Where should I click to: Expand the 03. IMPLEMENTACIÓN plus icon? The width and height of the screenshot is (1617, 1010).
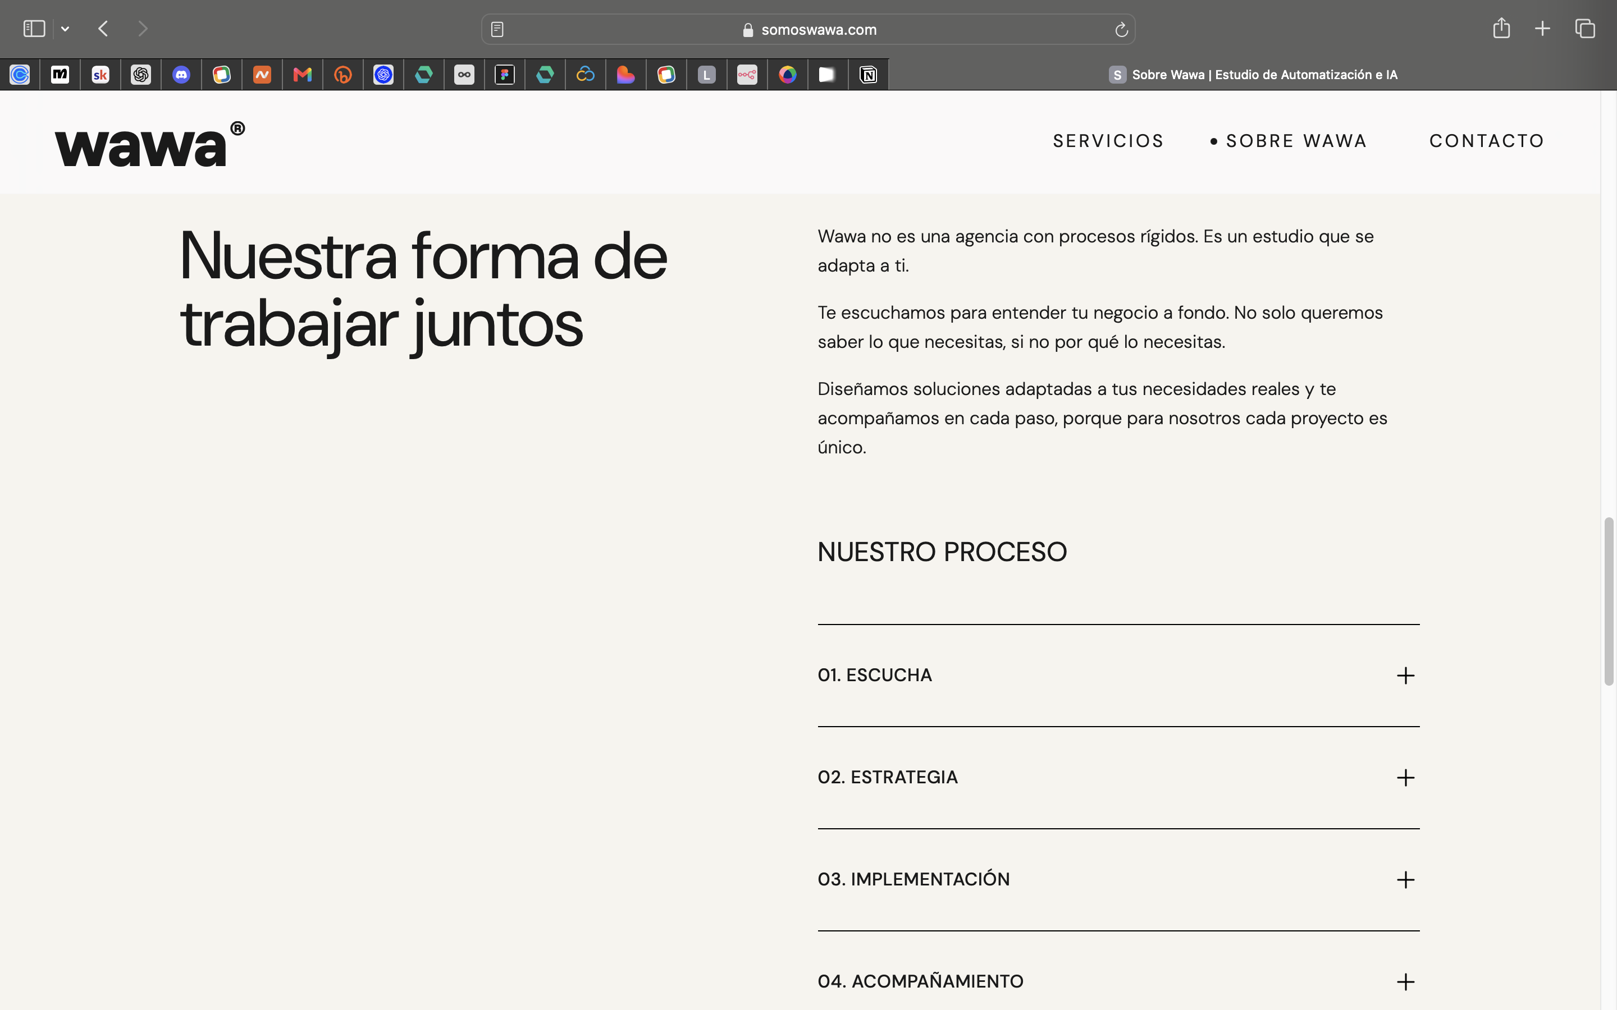pyautogui.click(x=1405, y=880)
